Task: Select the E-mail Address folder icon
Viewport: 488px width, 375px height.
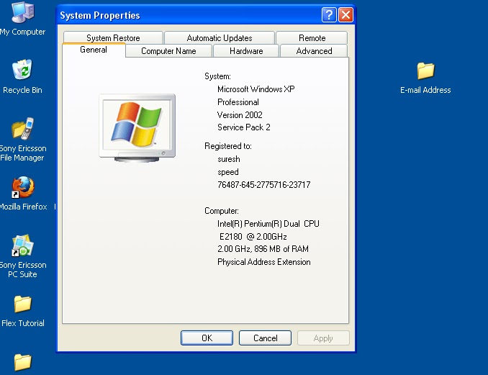Action: click(425, 71)
